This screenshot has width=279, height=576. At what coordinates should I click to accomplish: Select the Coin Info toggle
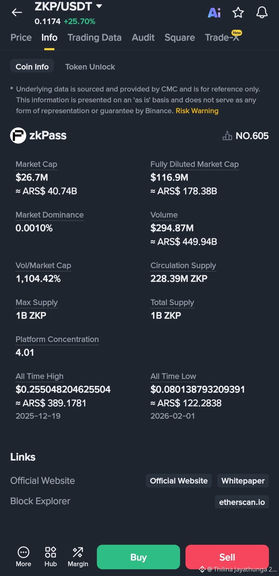[32, 67]
